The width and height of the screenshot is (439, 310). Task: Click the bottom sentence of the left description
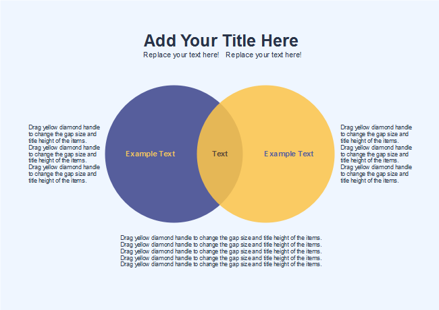(64, 174)
